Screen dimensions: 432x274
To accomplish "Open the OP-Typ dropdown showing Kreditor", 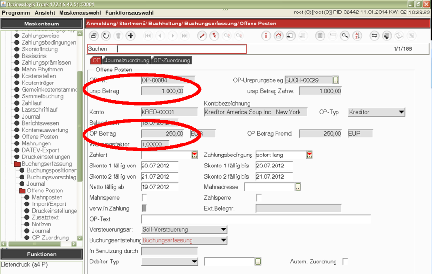I will click(x=401, y=112).
